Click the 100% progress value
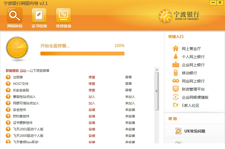225x149 pixels. click(x=119, y=46)
